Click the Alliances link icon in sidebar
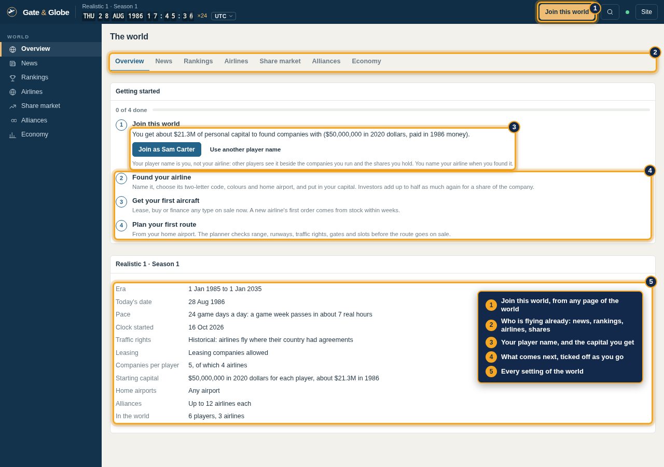The height and width of the screenshot is (467, 664). 13,120
